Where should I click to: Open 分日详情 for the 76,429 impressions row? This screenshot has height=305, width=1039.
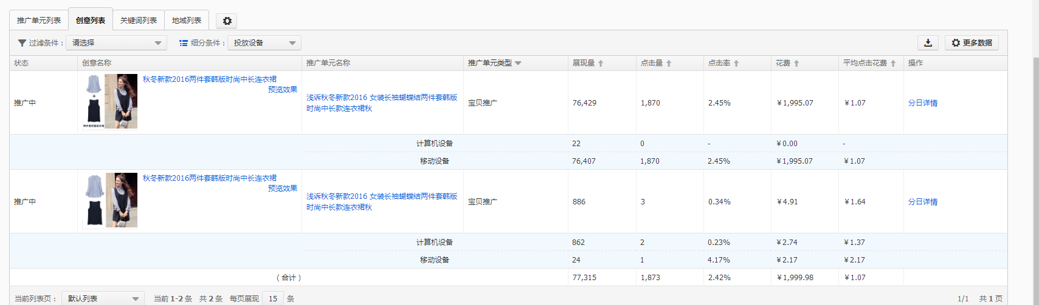coord(922,103)
